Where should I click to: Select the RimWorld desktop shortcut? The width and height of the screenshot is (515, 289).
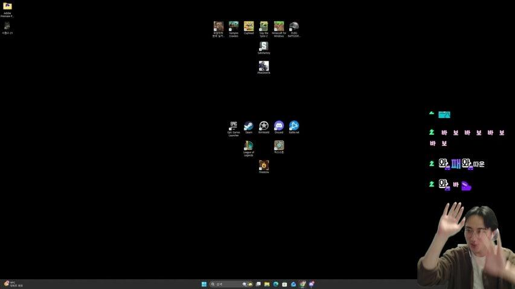pos(264,127)
